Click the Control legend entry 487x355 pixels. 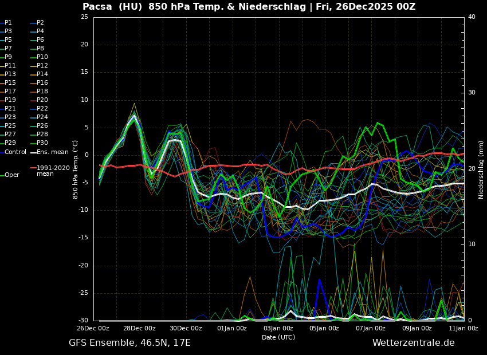(x=15, y=152)
